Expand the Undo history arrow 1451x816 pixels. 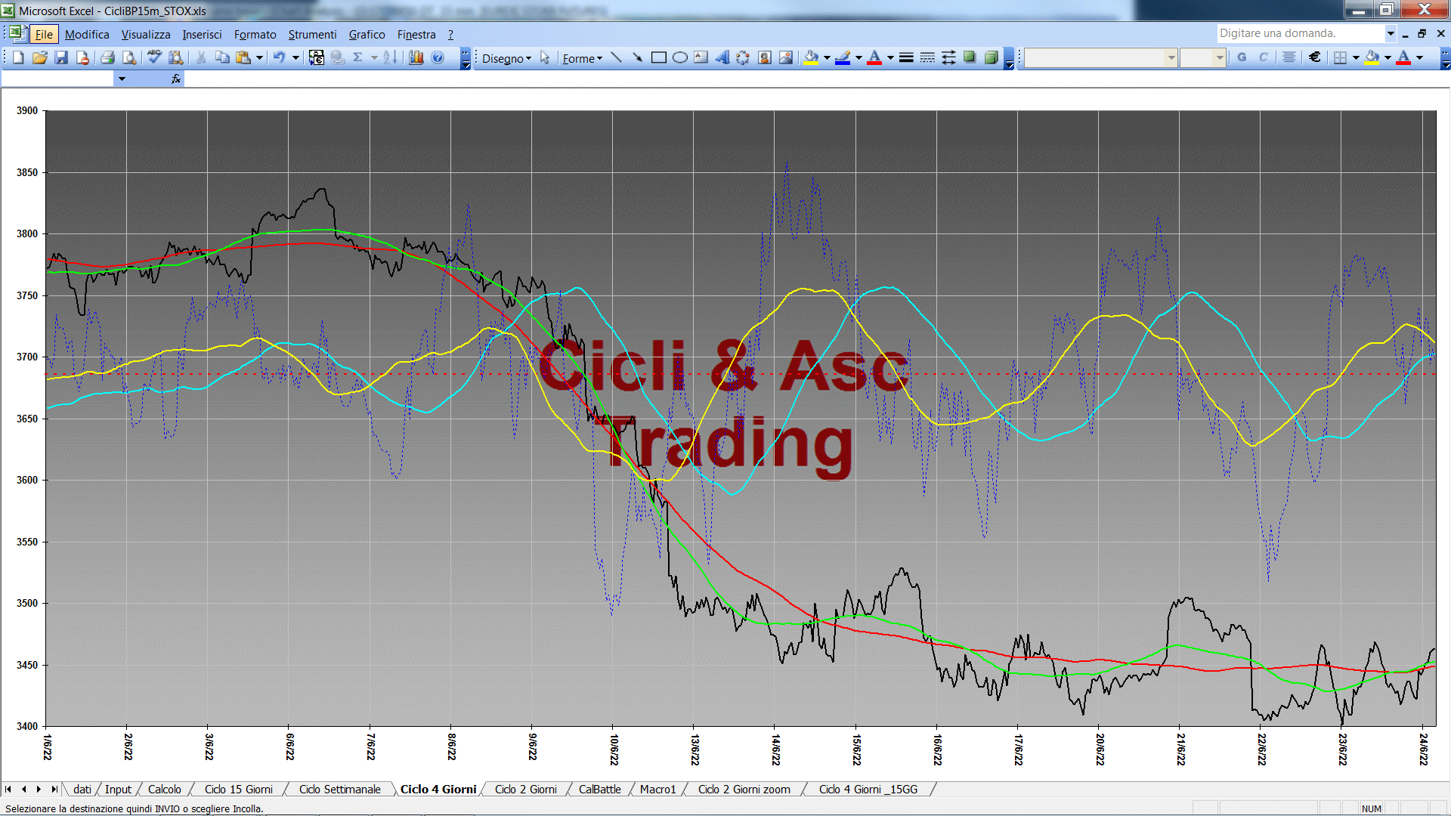pyautogui.click(x=295, y=58)
